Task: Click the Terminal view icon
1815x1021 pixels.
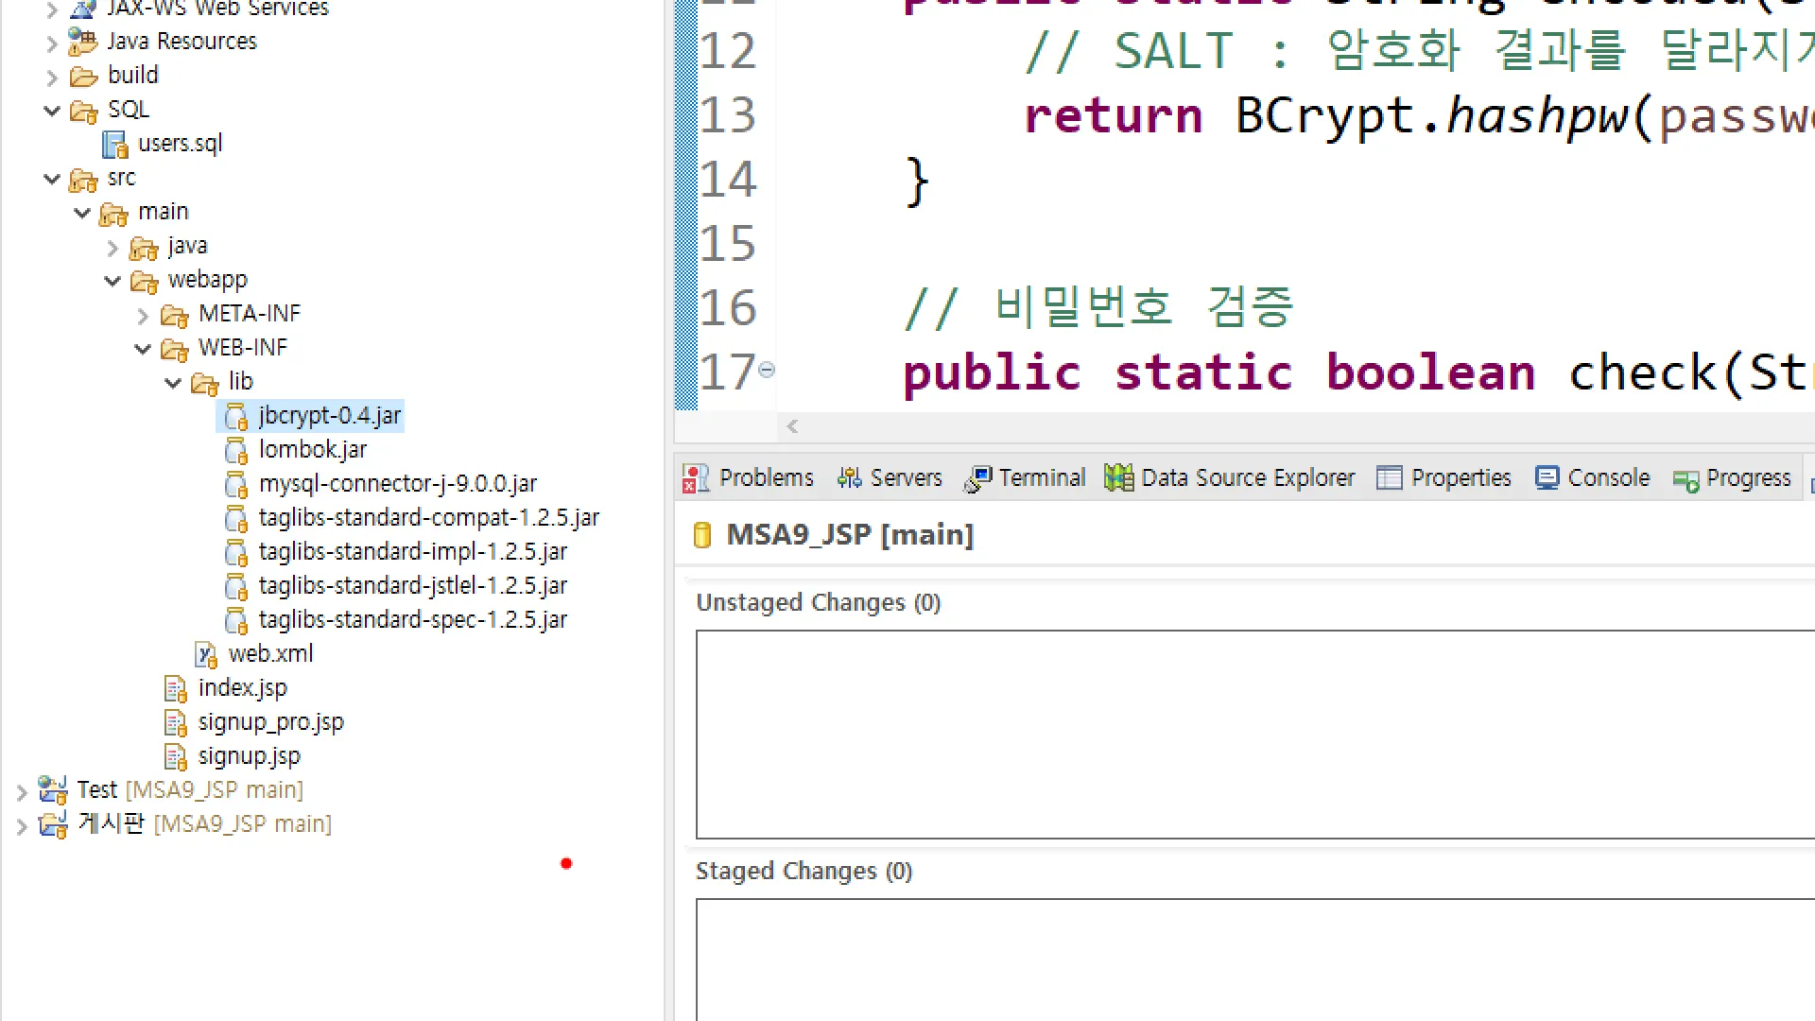Action: point(977,478)
